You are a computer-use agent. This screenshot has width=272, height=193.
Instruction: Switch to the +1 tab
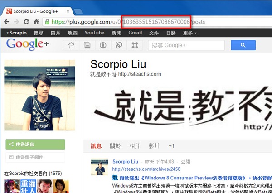[x=171, y=146]
